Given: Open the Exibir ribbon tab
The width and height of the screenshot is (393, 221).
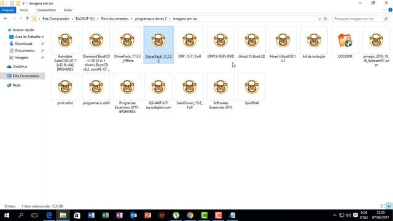Looking at the screenshot, I should click(68, 10).
